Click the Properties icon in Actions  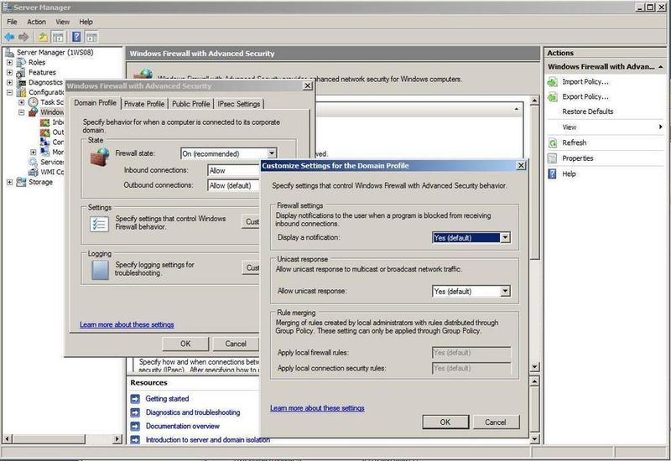click(553, 158)
